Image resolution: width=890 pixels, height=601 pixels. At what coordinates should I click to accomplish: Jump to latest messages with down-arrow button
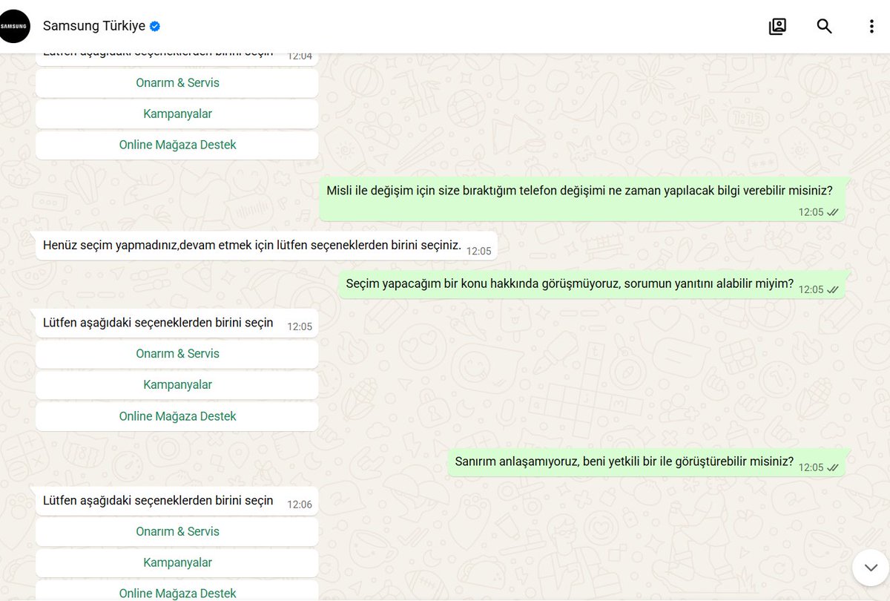click(870, 568)
